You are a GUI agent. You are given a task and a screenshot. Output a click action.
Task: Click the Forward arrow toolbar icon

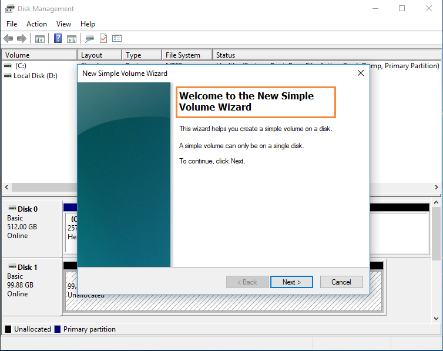click(x=22, y=38)
